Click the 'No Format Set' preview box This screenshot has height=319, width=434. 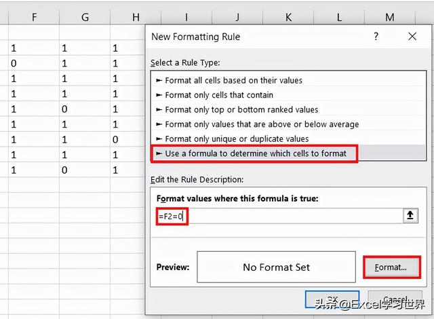(x=276, y=267)
